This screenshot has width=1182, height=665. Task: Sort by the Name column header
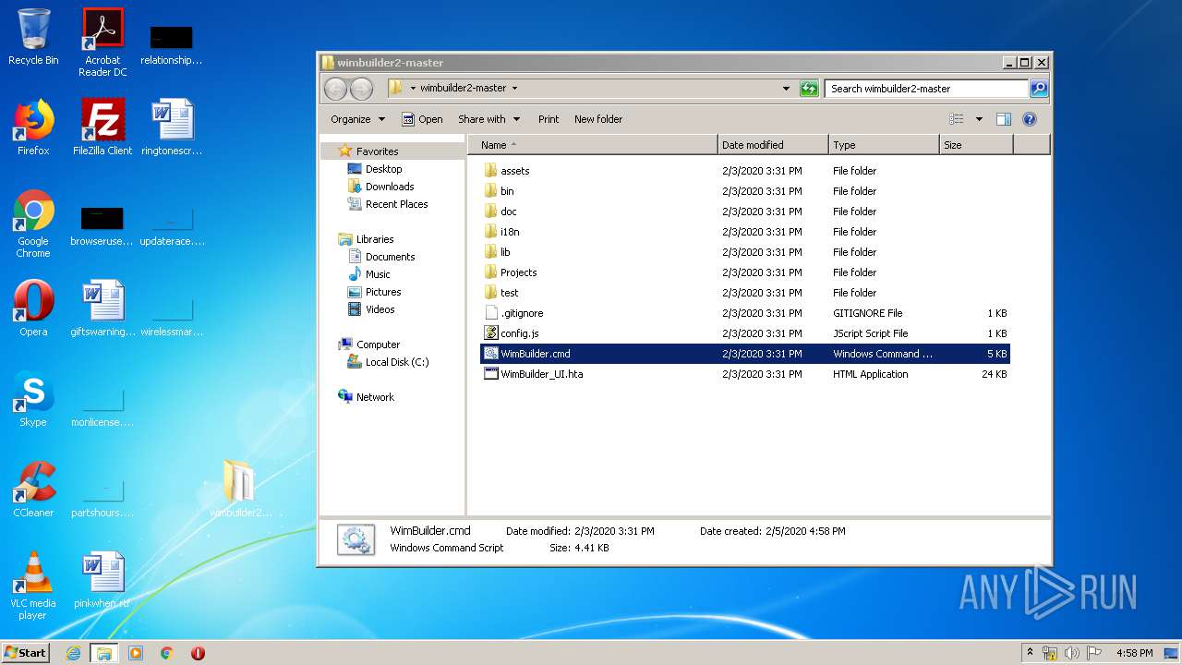[x=593, y=145]
